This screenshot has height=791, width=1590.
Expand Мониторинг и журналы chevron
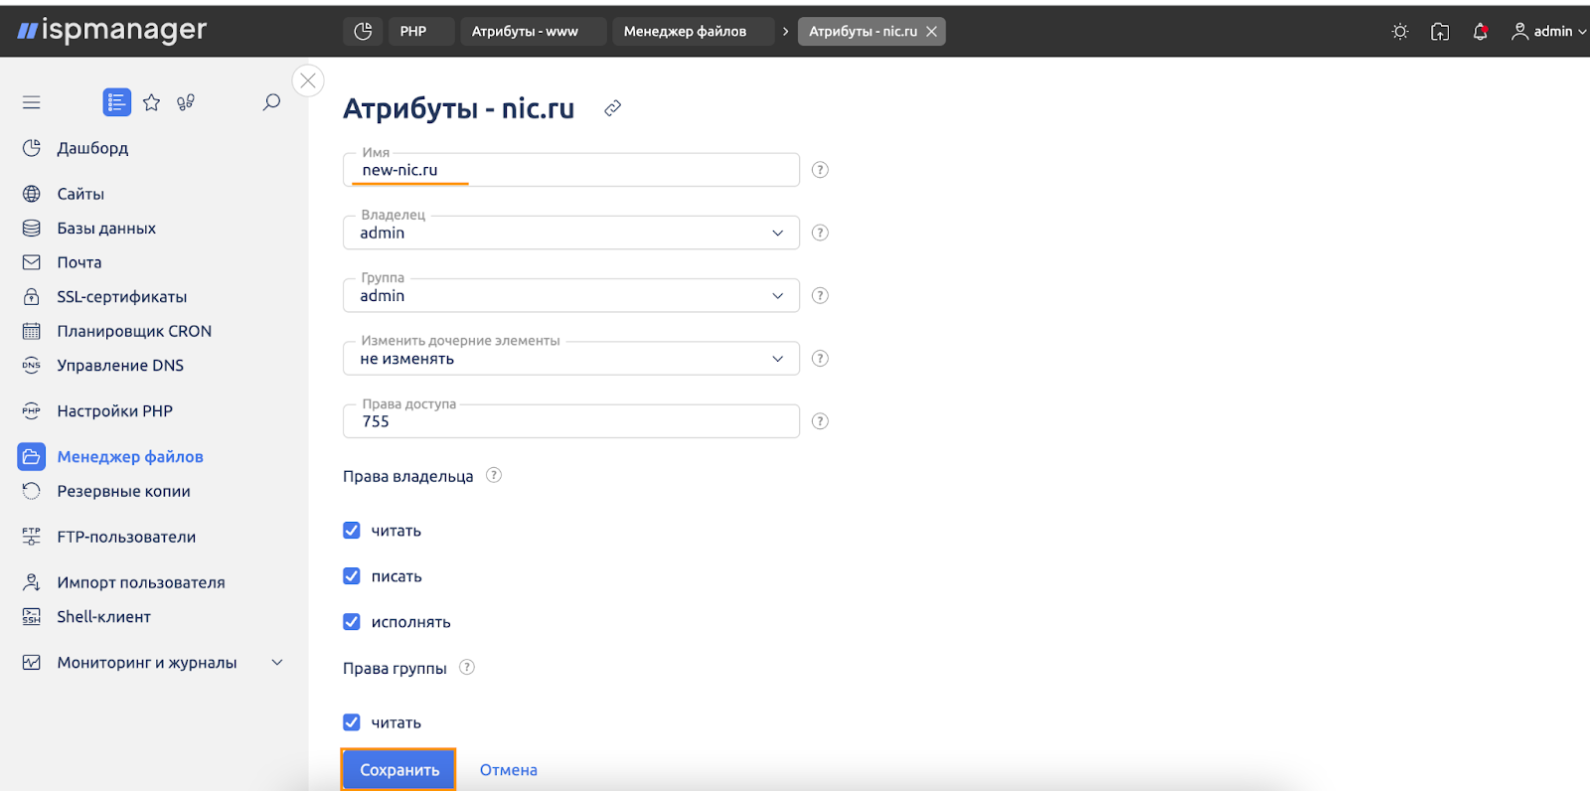(x=277, y=662)
